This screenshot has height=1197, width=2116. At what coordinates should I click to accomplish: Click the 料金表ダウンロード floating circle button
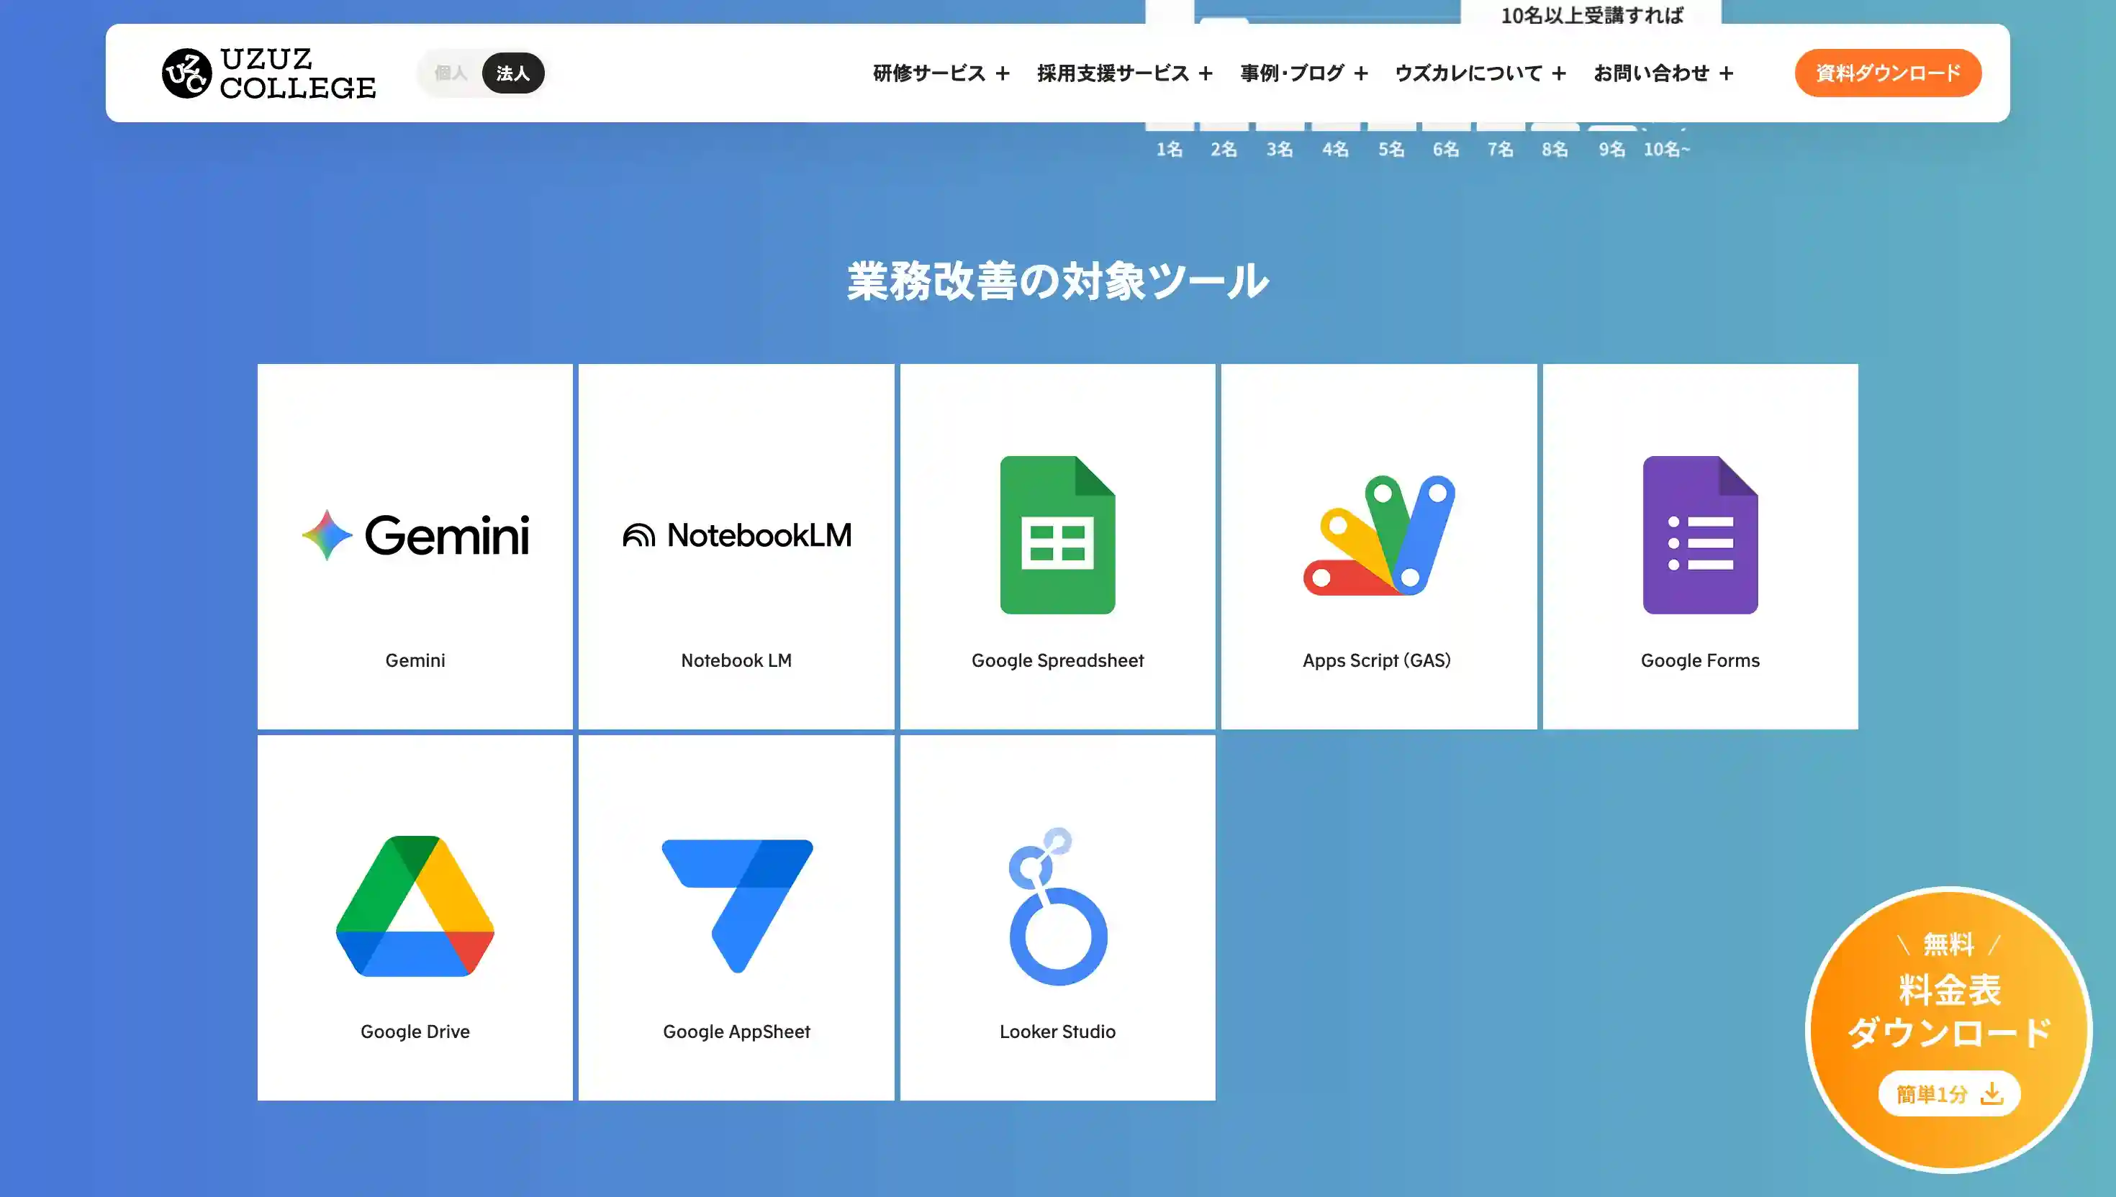pos(1949,1029)
